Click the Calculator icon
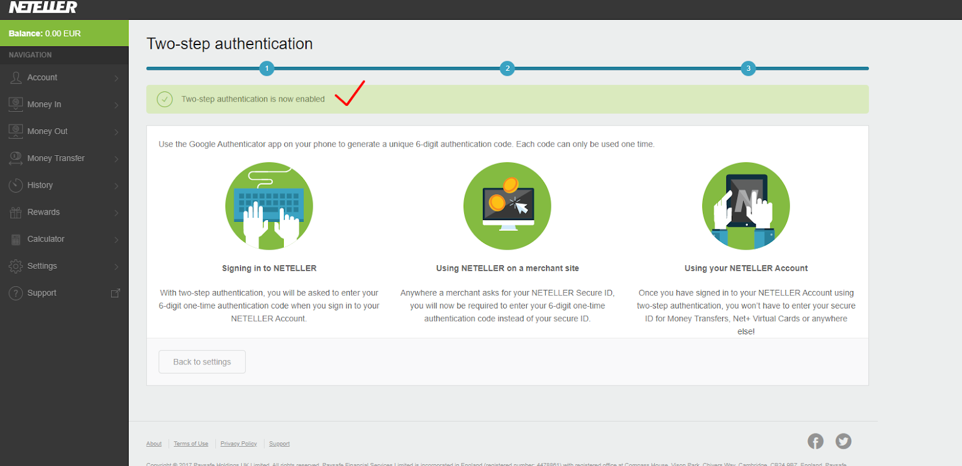 point(16,239)
